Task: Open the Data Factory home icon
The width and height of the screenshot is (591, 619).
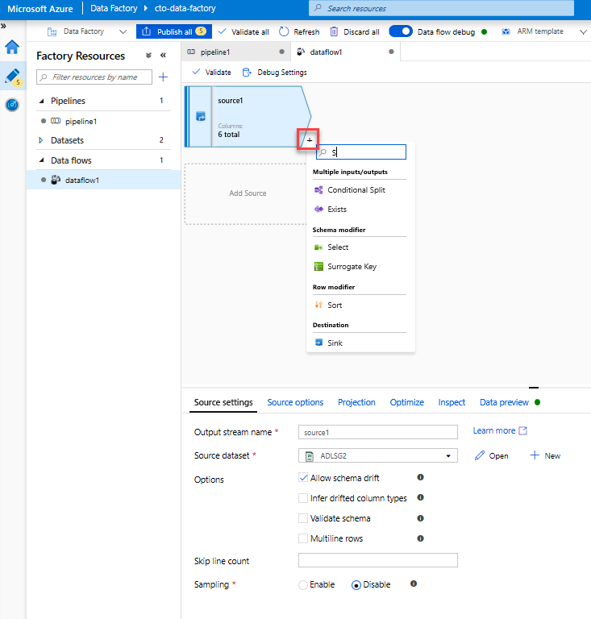Action: (12, 48)
